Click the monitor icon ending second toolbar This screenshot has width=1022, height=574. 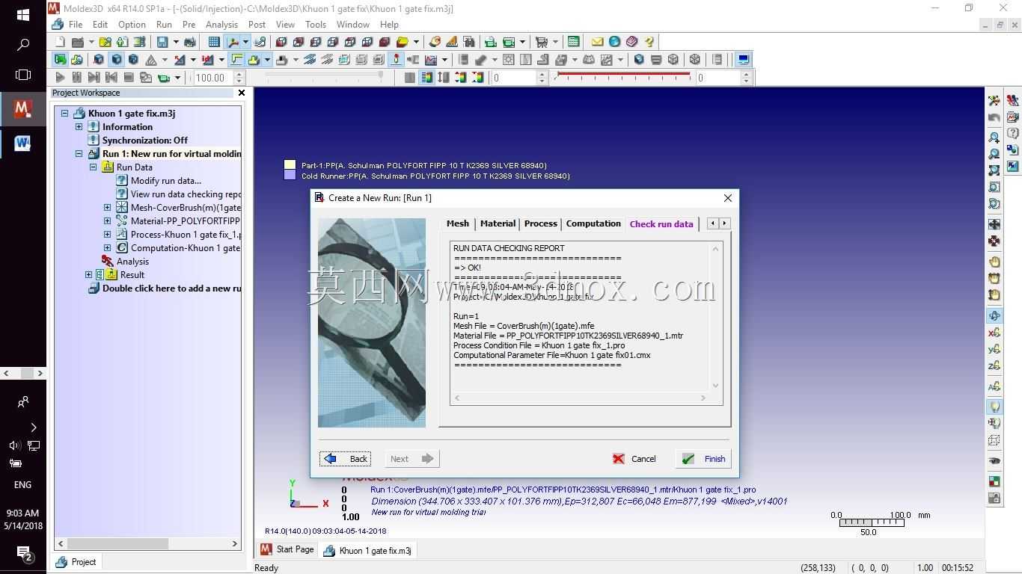[x=744, y=60]
